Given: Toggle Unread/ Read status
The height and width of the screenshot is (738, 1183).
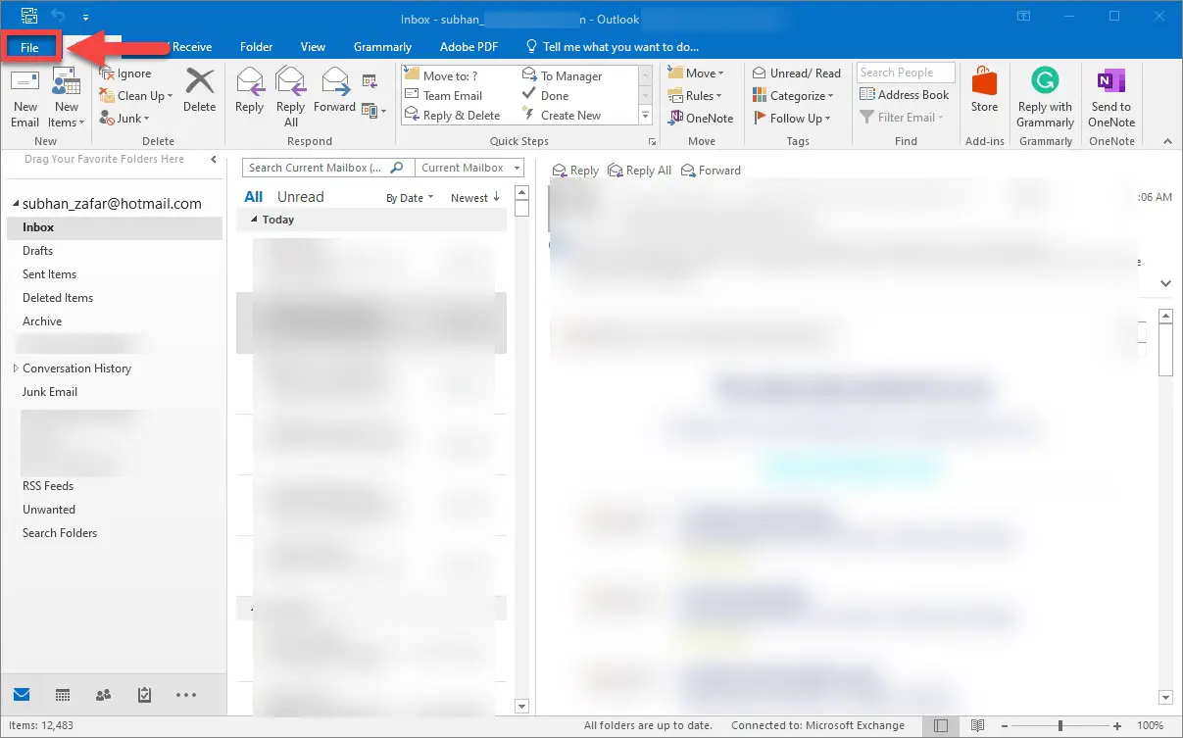Looking at the screenshot, I should tap(797, 73).
